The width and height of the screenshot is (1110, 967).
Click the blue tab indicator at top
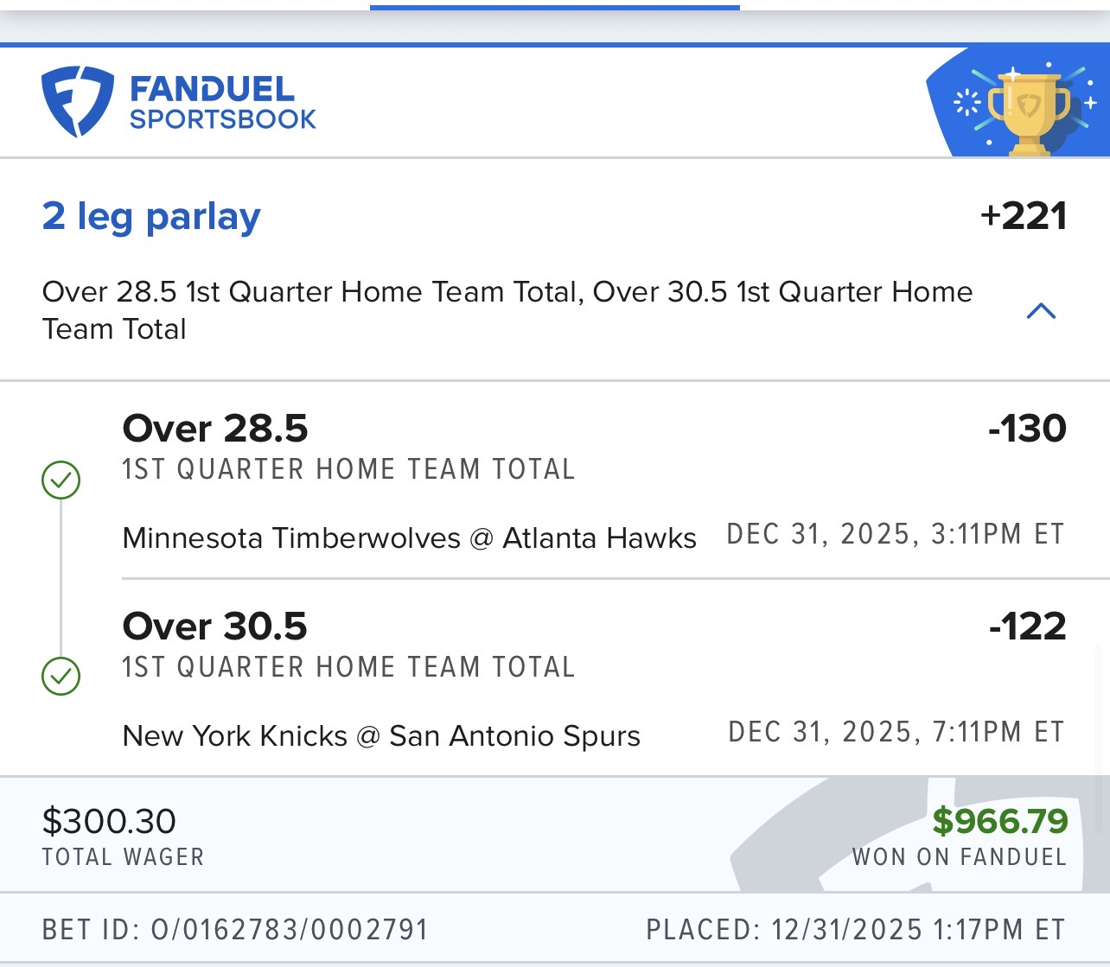(554, 8)
